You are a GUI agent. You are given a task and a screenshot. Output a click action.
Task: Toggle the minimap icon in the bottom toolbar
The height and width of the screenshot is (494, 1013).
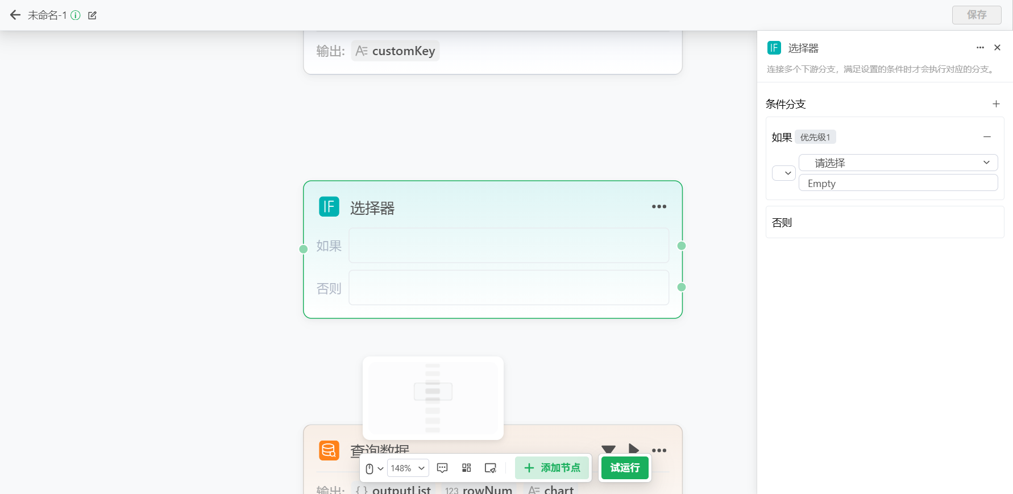(x=490, y=468)
